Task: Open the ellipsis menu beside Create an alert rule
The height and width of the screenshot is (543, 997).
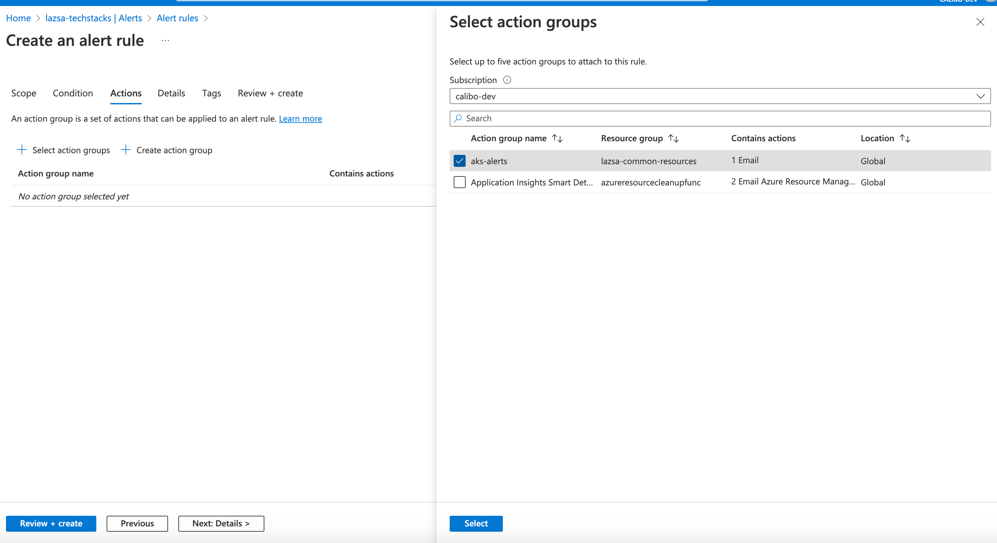Action: click(x=165, y=40)
